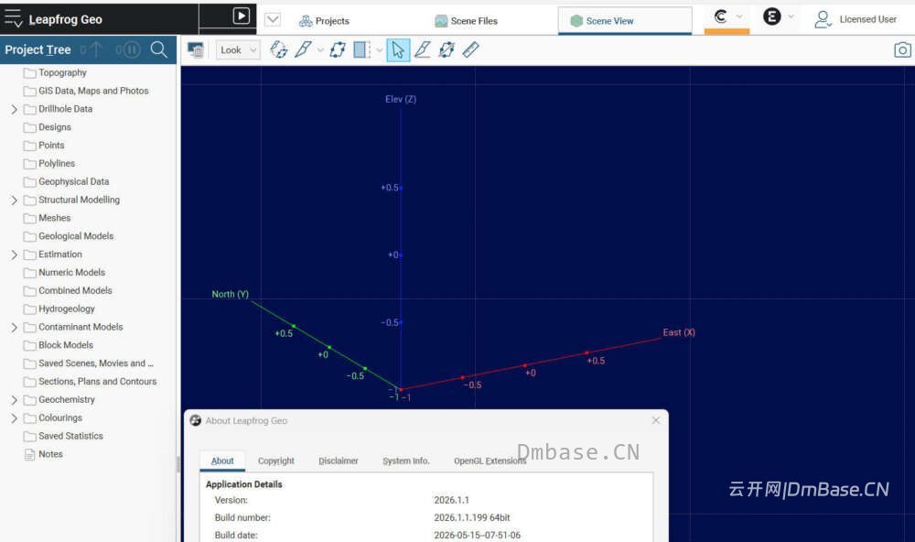Switch to the Copyright tab in About dialog

coord(276,461)
